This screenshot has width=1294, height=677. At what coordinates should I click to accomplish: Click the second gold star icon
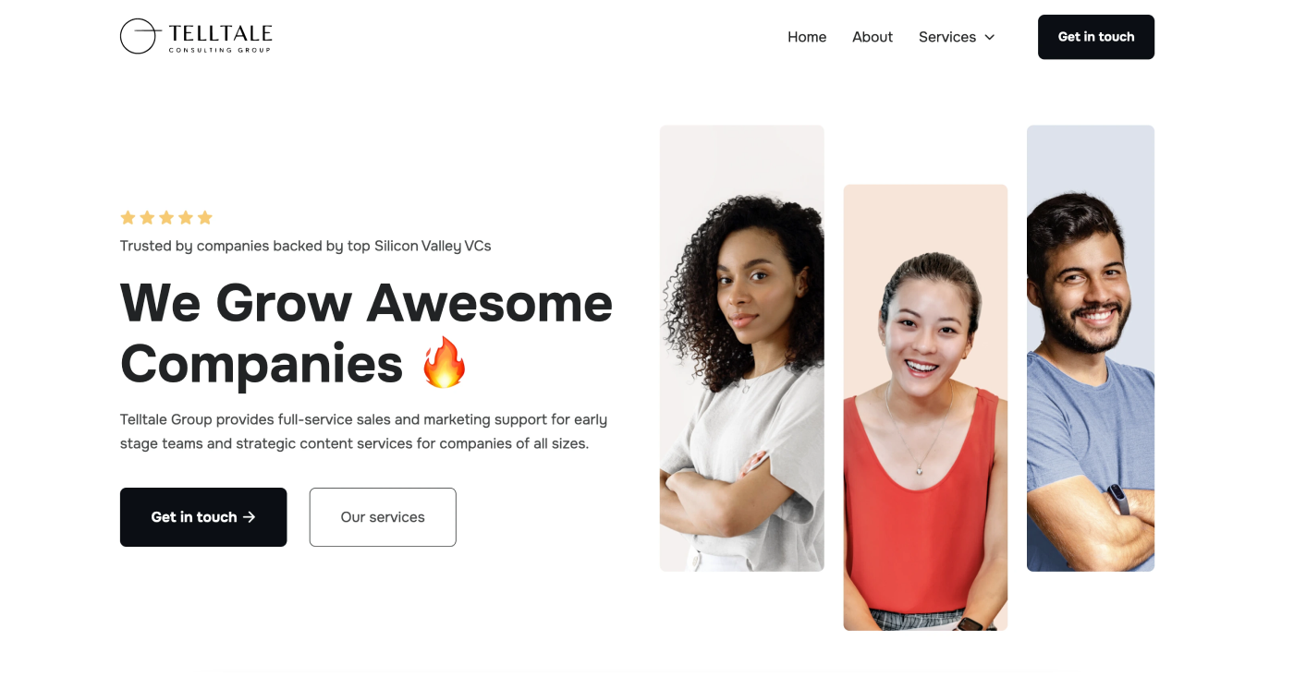pyautogui.click(x=147, y=218)
